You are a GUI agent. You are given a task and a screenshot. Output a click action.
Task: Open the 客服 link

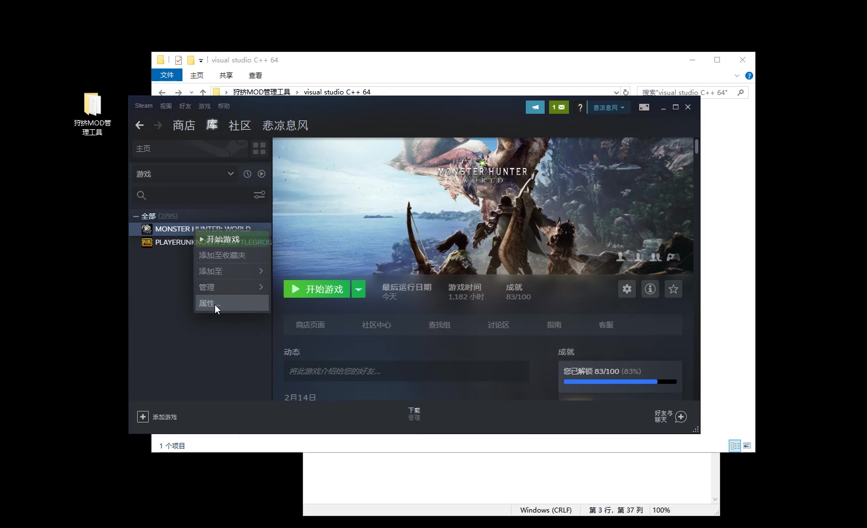coord(606,325)
